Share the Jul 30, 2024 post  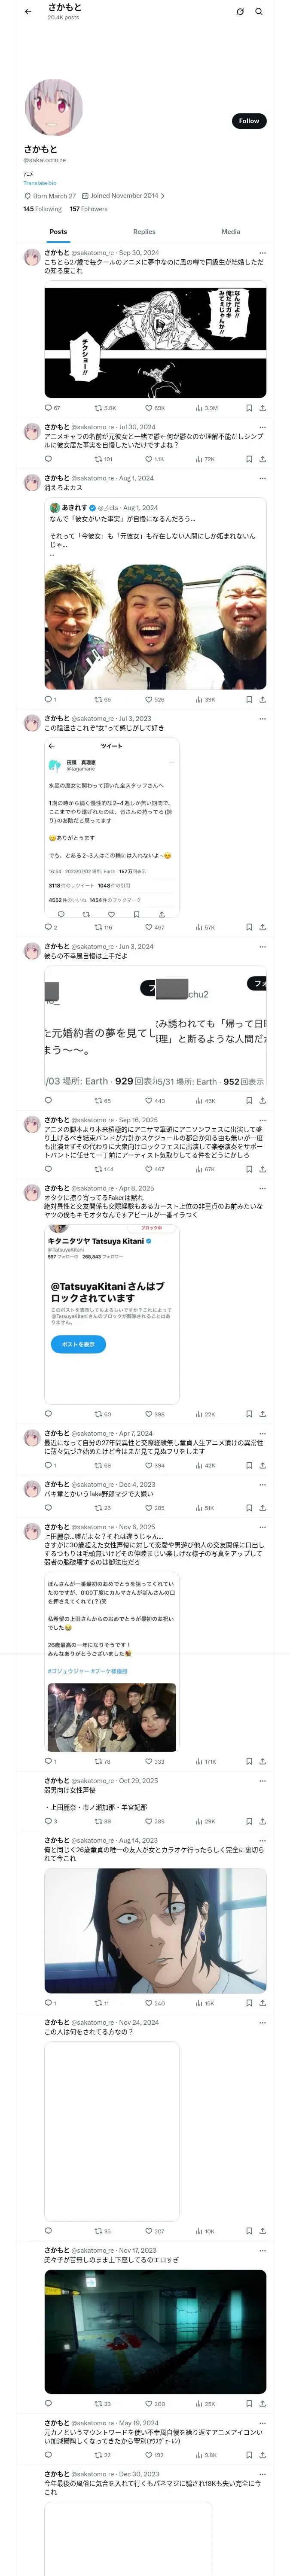pos(262,459)
